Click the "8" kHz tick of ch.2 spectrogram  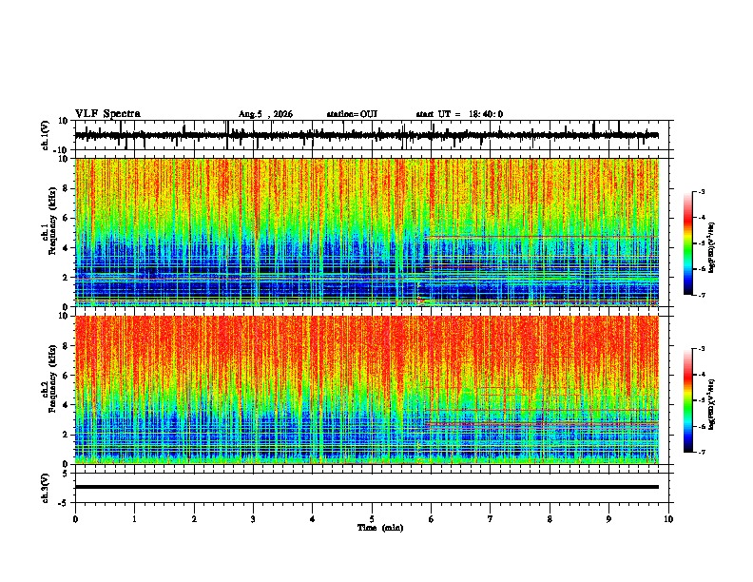(x=66, y=346)
